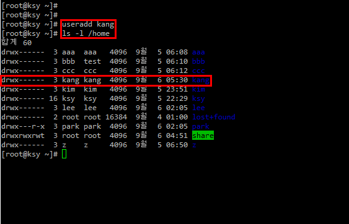Click the link count '16' in ksy row
The width and height of the screenshot is (349, 224).
pyautogui.click(x=53, y=98)
